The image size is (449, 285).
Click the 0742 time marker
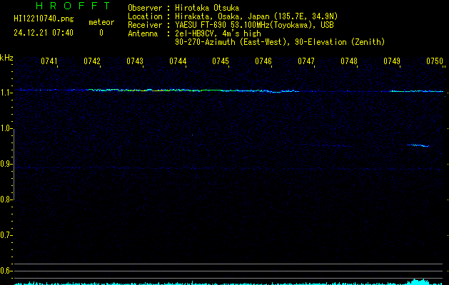92,61
